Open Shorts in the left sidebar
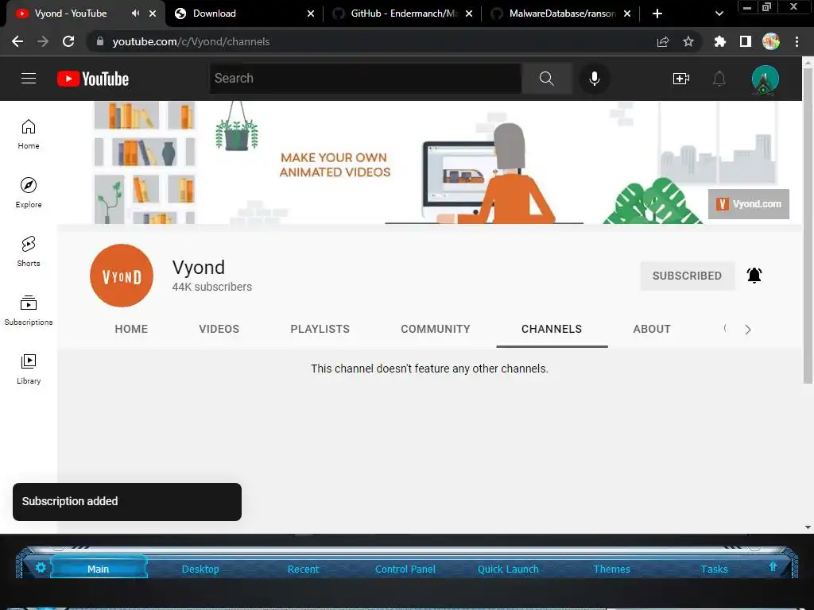Viewport: 814px width, 610px height. click(x=29, y=252)
